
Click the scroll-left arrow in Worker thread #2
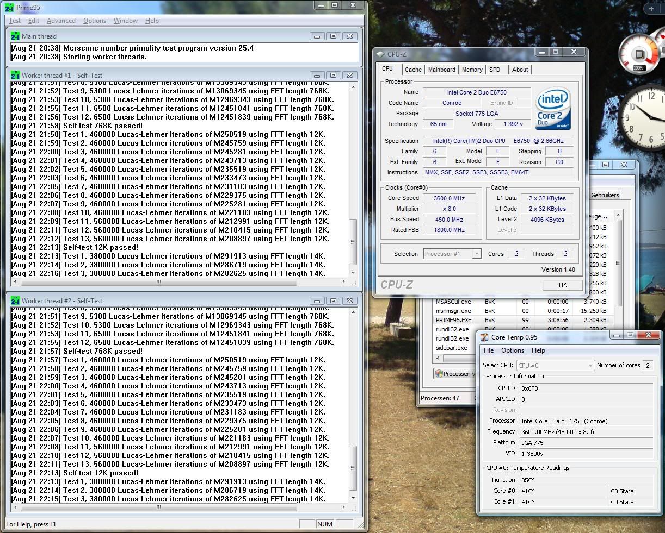(x=15, y=507)
